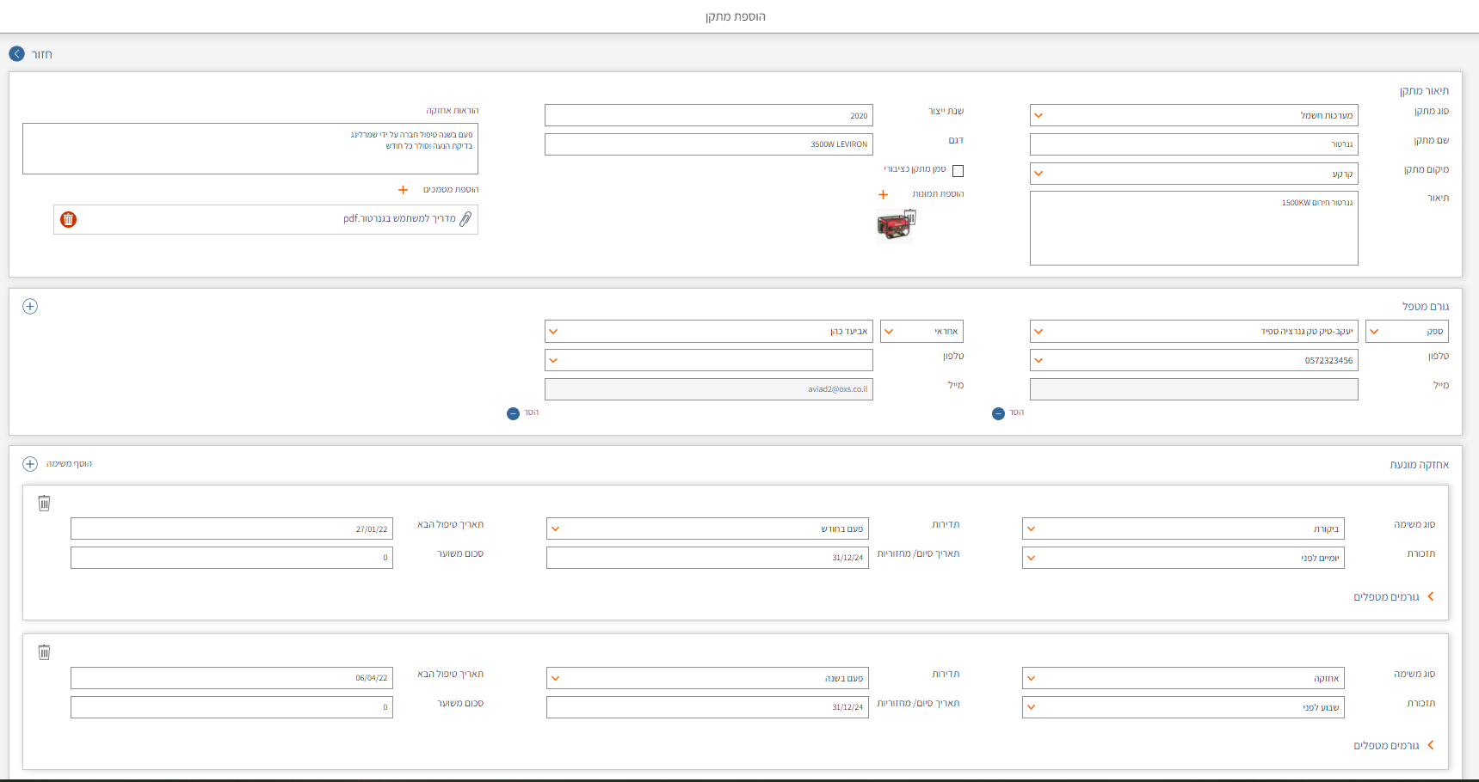The width and height of the screenshot is (1479, 782).
Task: Delete the first maintenance task via trash icon
Action: click(x=44, y=503)
